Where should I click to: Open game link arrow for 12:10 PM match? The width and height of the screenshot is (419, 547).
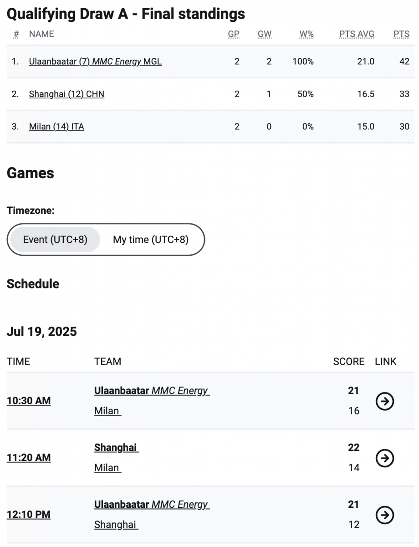pyautogui.click(x=385, y=515)
